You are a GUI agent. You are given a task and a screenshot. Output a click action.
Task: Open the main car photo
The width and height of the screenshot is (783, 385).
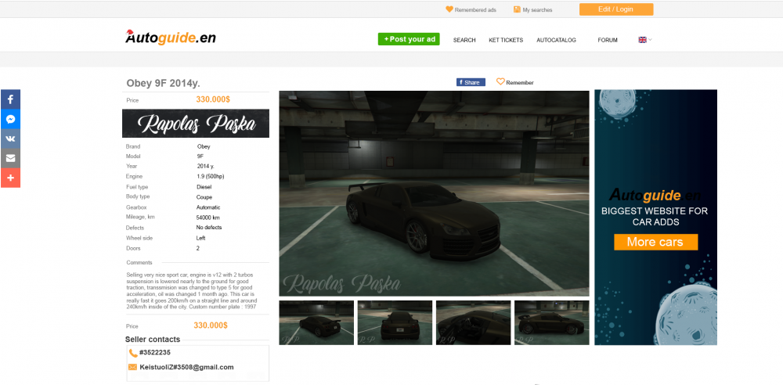click(434, 193)
